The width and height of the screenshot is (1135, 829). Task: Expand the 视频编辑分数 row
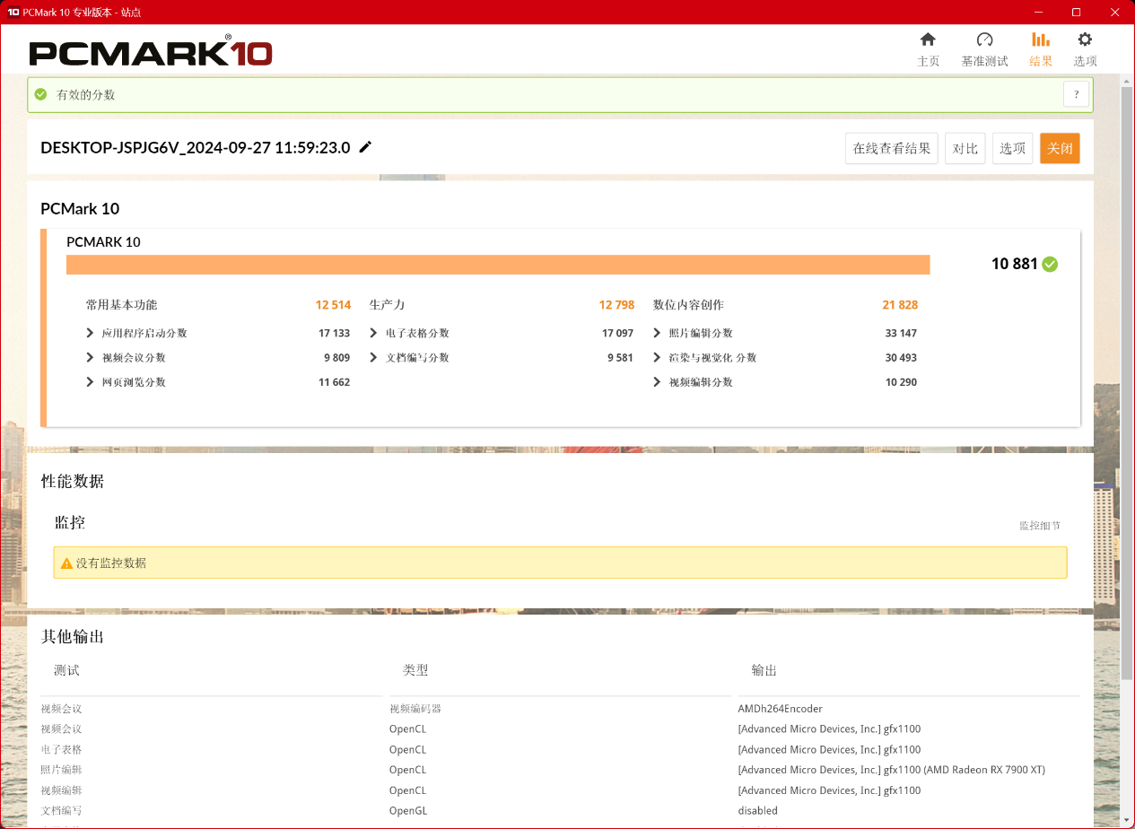658,381
